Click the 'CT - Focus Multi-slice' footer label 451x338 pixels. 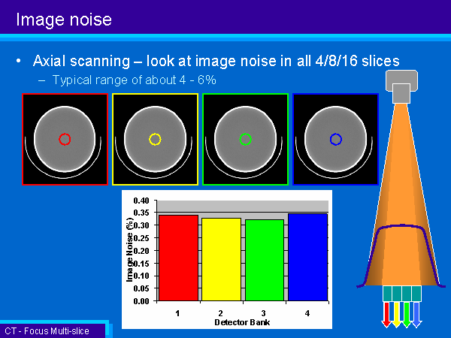point(47,331)
